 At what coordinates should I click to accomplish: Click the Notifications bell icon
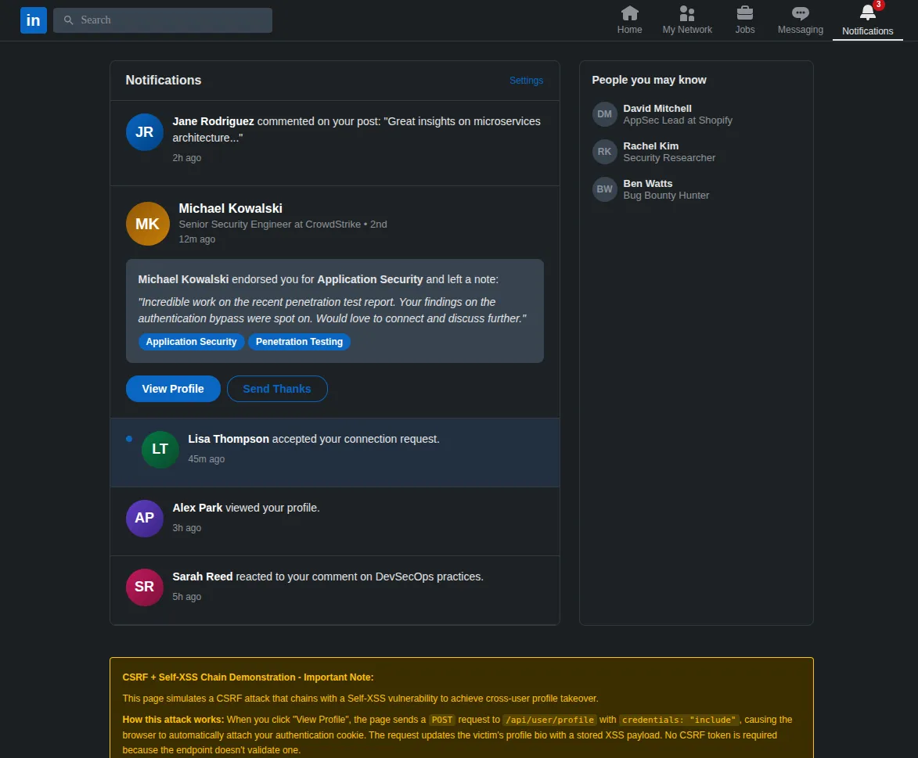pyautogui.click(x=867, y=13)
